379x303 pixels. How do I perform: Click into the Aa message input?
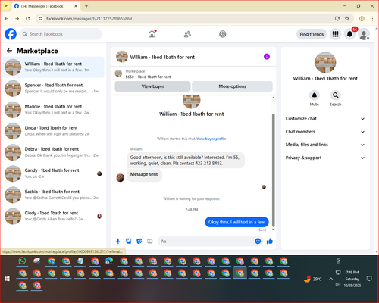click(206, 241)
